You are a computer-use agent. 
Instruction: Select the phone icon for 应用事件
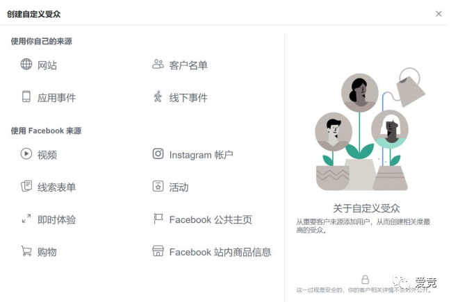coord(26,97)
